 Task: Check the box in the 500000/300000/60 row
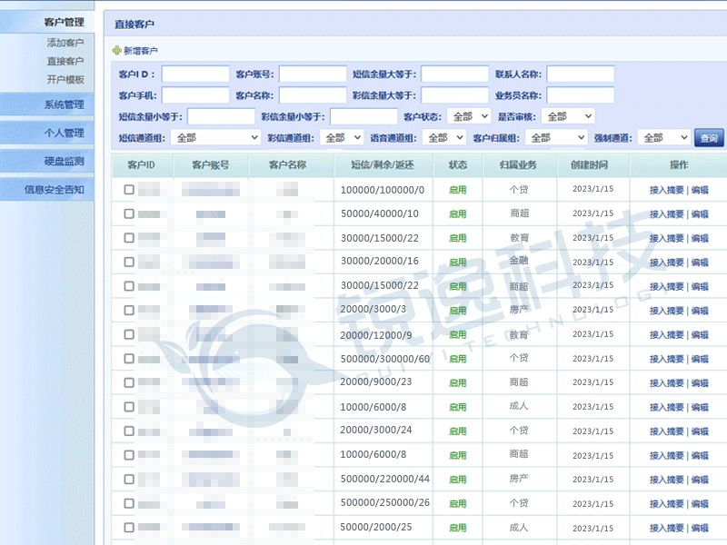pos(129,358)
